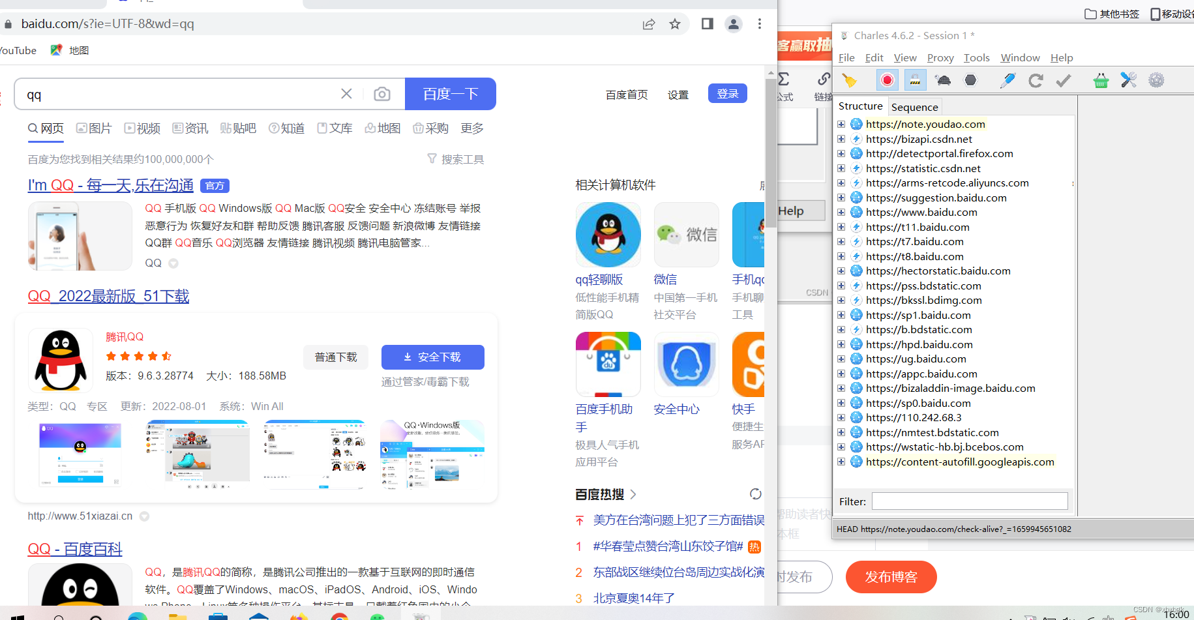Select https://wstatic-hb.bj.bcebos.com in Charles tree
Viewport: 1194px width, 620px height.
tap(944, 447)
